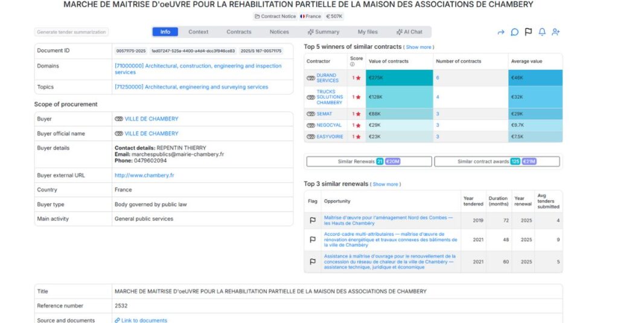Click the add user icon
The width and height of the screenshot is (618, 323).
click(556, 32)
